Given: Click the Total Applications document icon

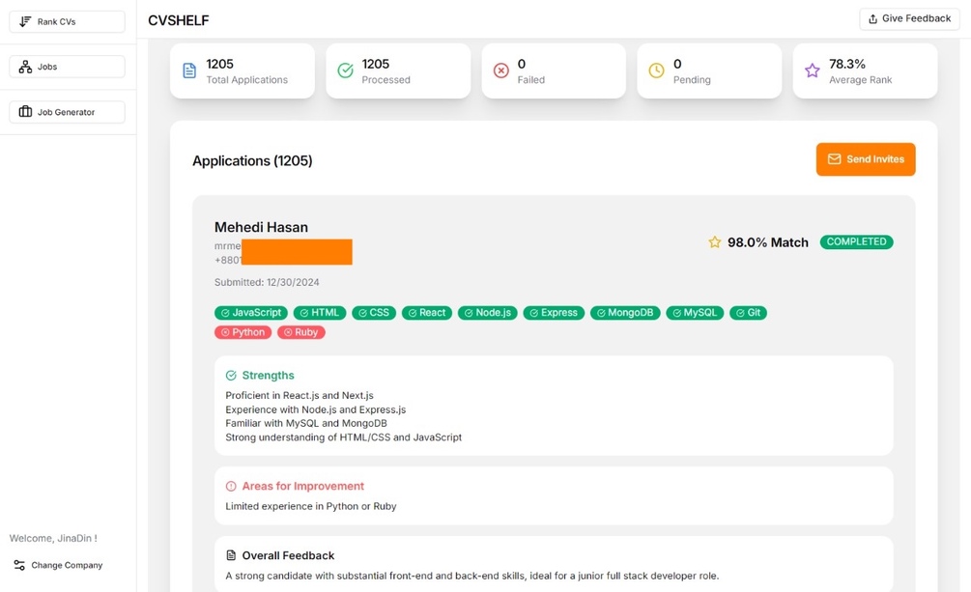Looking at the screenshot, I should [x=189, y=70].
